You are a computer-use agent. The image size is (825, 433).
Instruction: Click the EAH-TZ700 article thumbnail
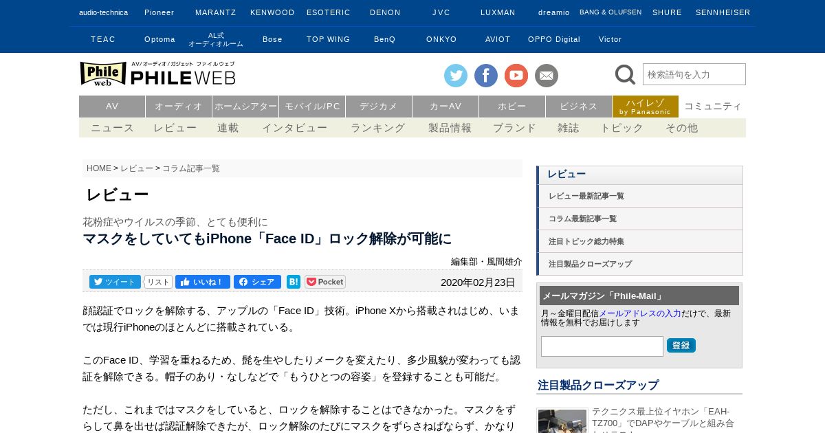(x=562, y=421)
